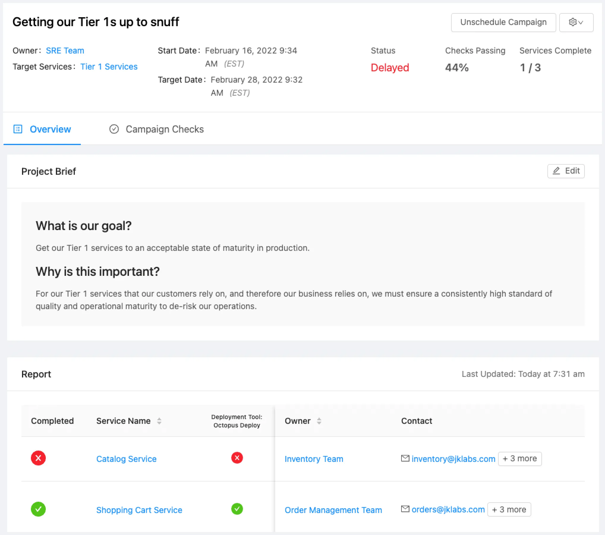
Task: Sort the table by Owner
Action: click(319, 421)
